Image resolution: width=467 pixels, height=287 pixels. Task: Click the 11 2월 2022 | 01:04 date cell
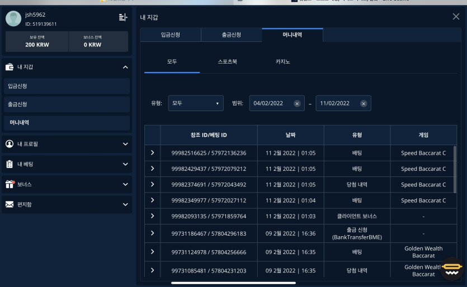pyautogui.click(x=291, y=200)
